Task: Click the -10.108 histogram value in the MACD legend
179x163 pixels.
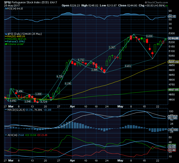Action: tap(47, 110)
